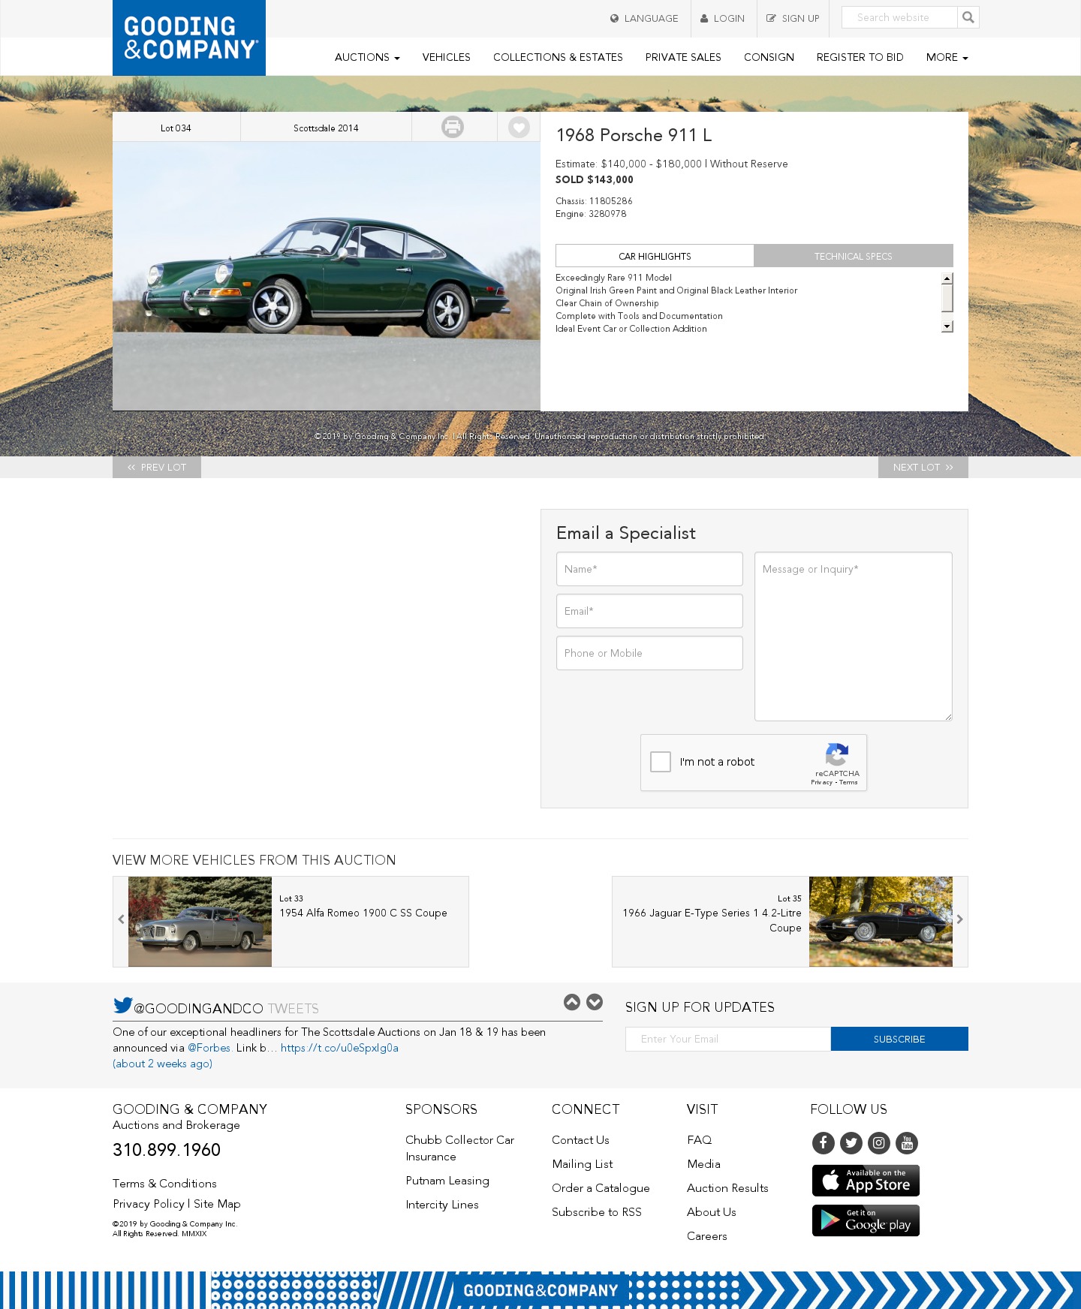Focus the Email specialist field

pyautogui.click(x=649, y=611)
